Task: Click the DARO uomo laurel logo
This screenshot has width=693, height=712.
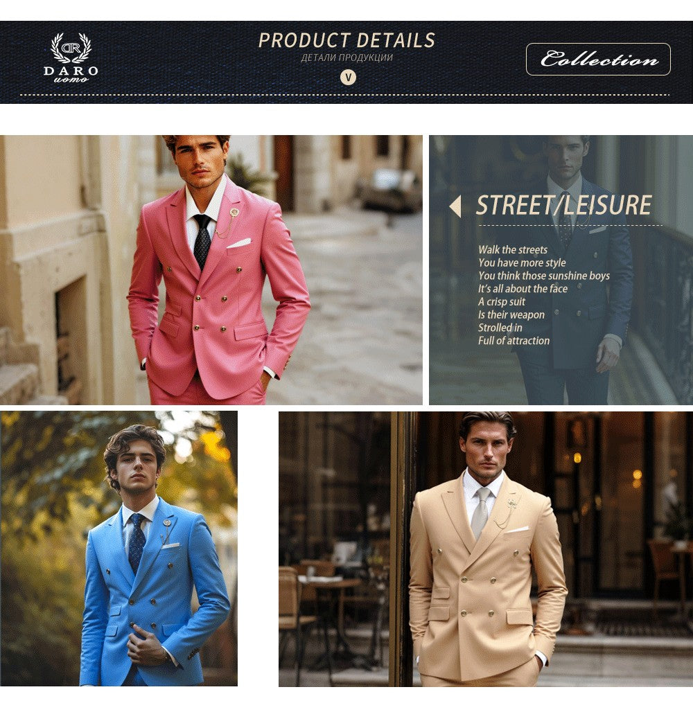Action: coord(71,57)
